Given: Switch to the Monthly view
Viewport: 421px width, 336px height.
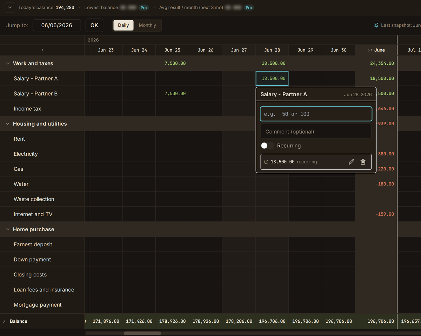Looking at the screenshot, I should [147, 25].
